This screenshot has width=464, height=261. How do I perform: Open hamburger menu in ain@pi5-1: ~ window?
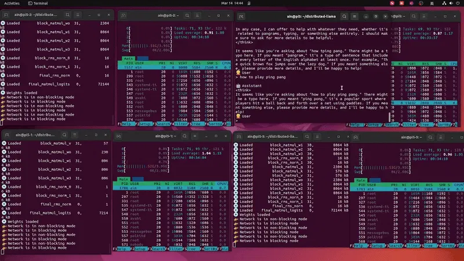pos(195,136)
